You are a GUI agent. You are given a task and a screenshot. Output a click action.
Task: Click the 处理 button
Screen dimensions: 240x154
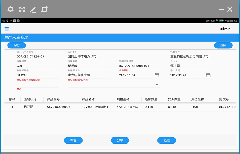click(x=167, y=140)
